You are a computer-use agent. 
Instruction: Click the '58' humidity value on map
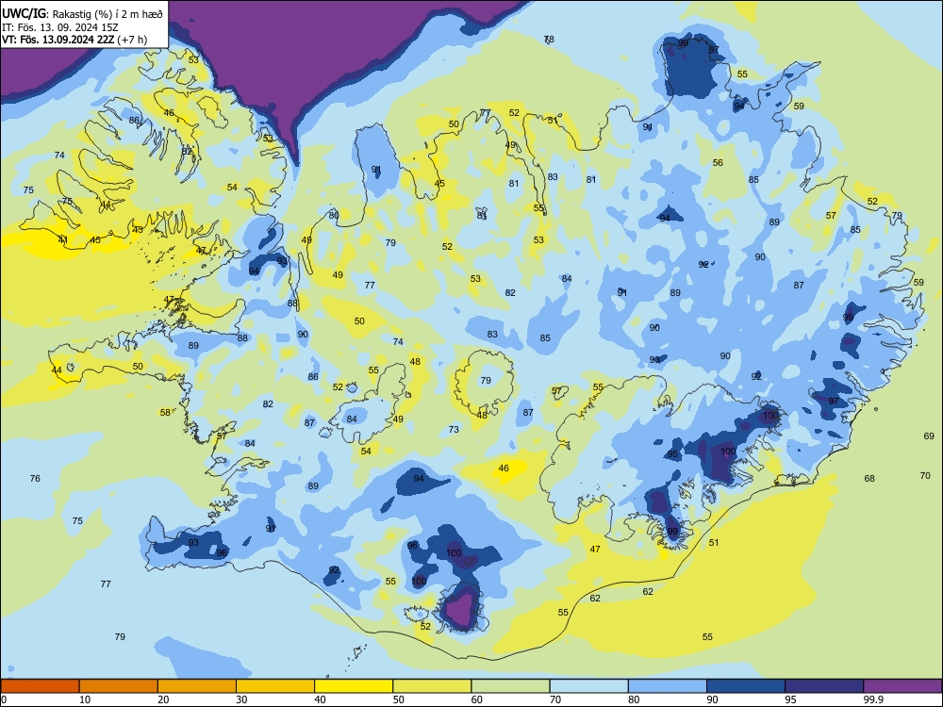click(x=165, y=413)
